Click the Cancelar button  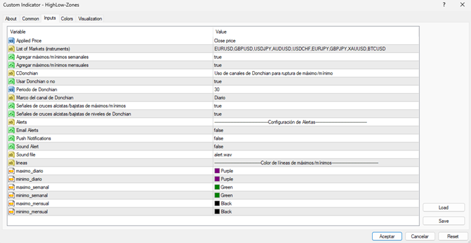420,236
